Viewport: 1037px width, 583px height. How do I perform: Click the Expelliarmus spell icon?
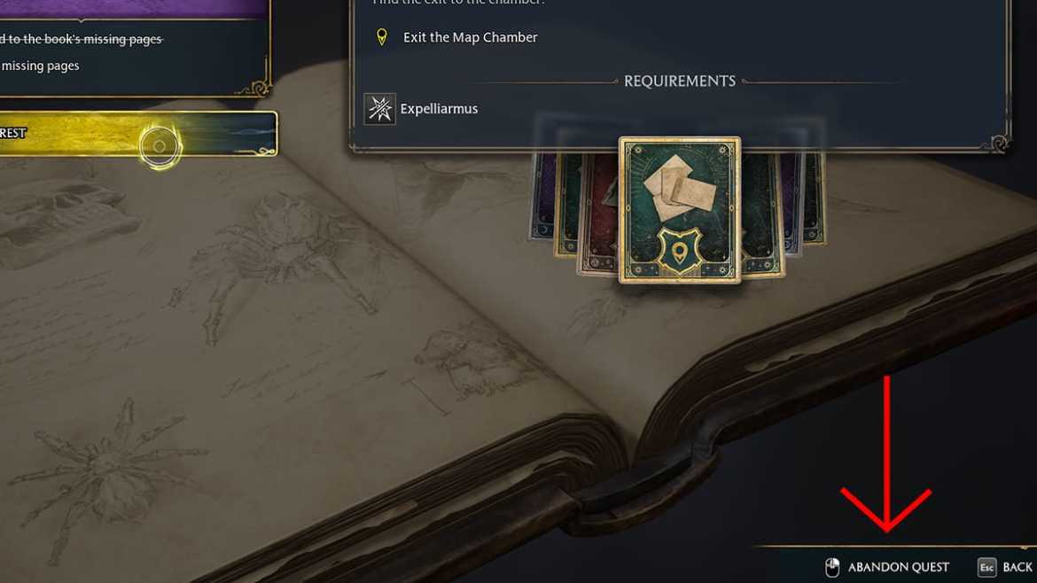click(x=379, y=109)
